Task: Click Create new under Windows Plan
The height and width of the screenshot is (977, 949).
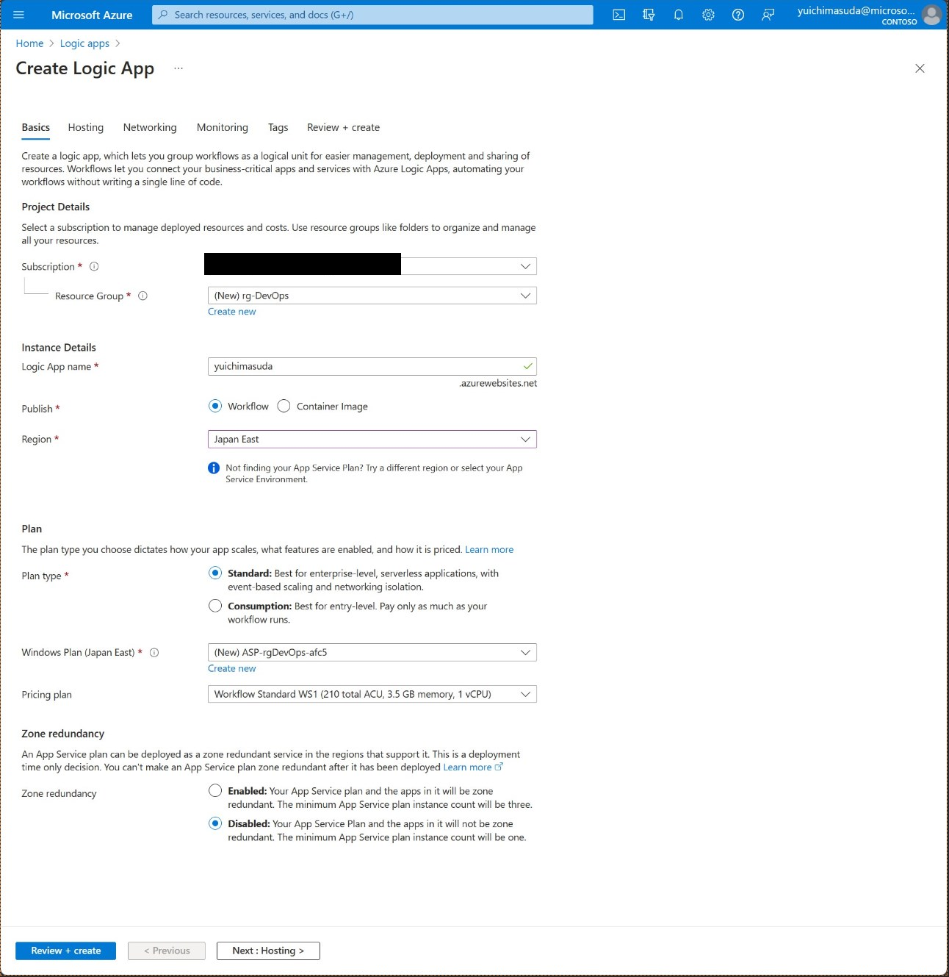Action: (x=232, y=668)
